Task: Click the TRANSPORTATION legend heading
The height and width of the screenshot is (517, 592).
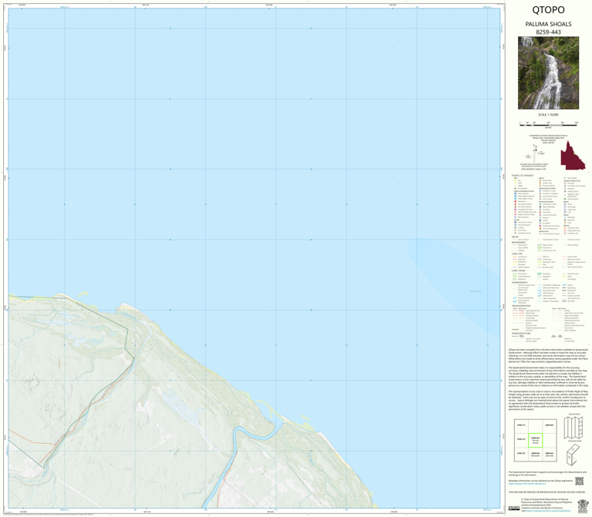Action: 521,306
